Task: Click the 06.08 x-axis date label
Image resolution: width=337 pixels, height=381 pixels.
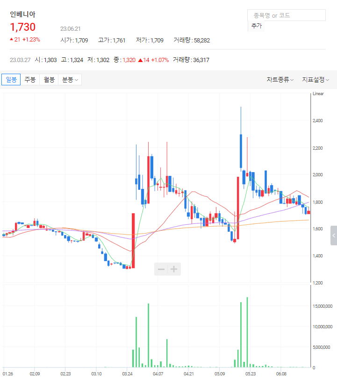Action: (x=281, y=374)
